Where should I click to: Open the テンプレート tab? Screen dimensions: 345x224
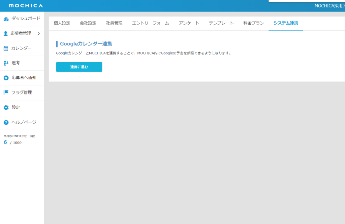tap(221, 23)
